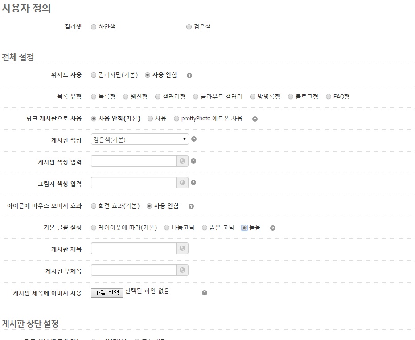Click help icon beside 게시판 색상 입력 field
Screen dimensions: 415x340
193,161
